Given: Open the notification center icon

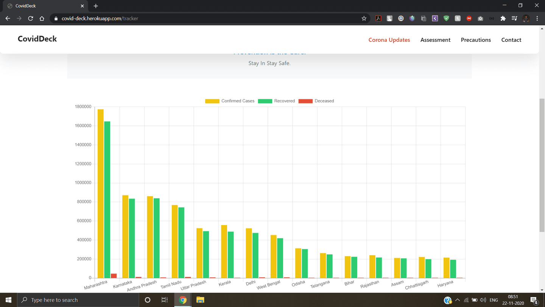Looking at the screenshot, I should pyautogui.click(x=534, y=300).
